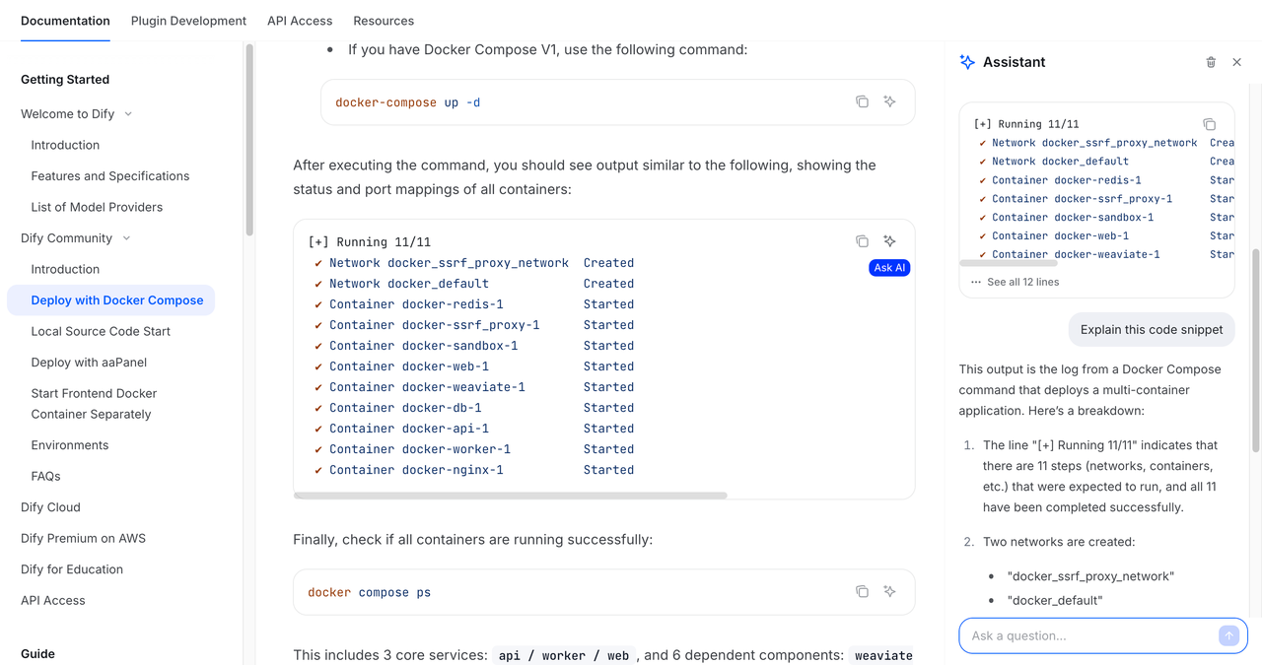Open Introduction under Welcome to Dify
This screenshot has width=1262, height=665.
click(x=65, y=145)
